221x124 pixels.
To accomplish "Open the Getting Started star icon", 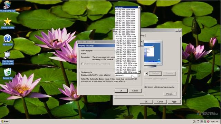I will click(8, 23).
